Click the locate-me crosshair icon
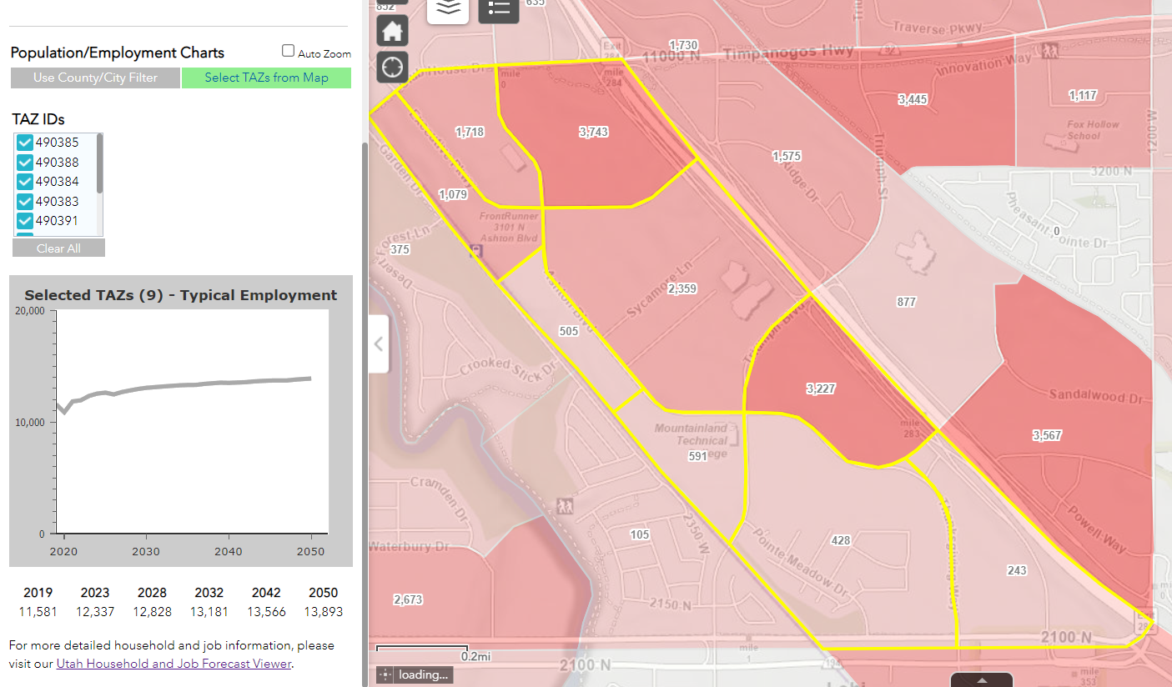This screenshot has height=687, width=1172. tap(392, 67)
